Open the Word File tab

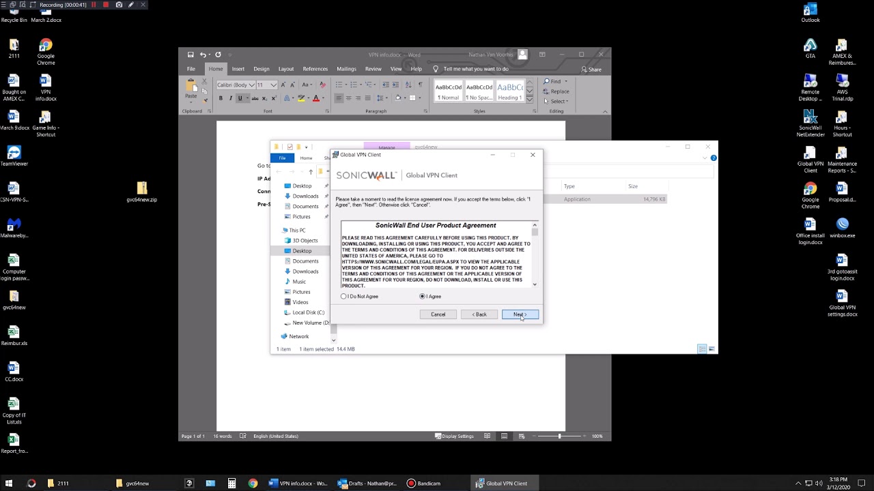pos(191,69)
